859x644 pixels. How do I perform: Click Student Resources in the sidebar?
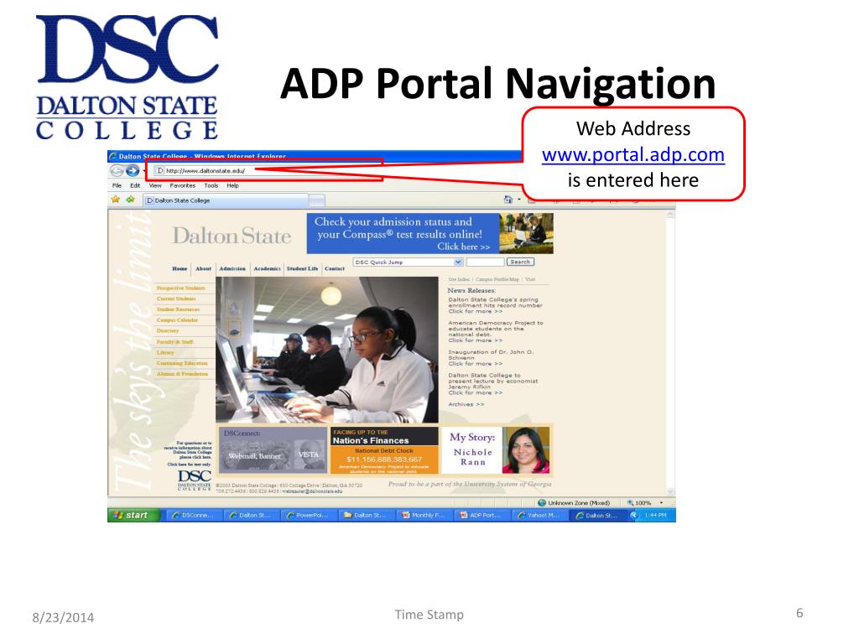(178, 309)
